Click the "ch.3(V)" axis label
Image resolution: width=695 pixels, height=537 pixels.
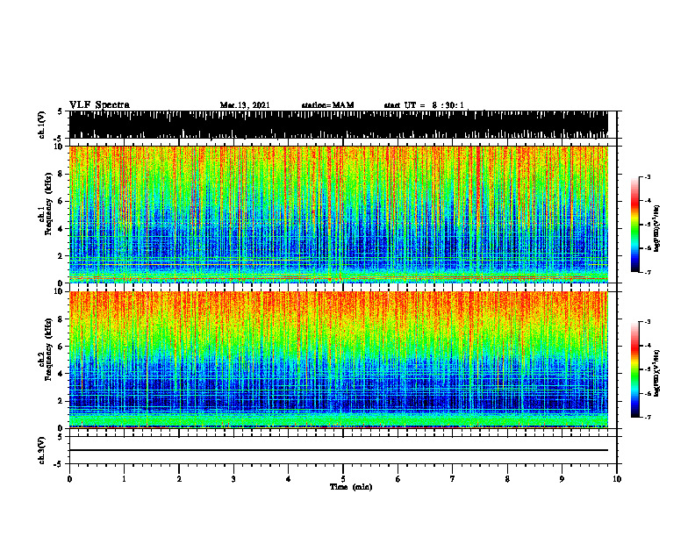41,451
